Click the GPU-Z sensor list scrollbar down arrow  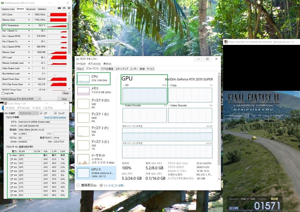[69, 89]
